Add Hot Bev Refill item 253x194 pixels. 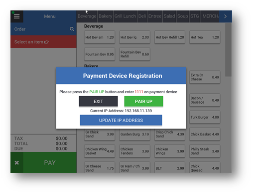point(170,37)
